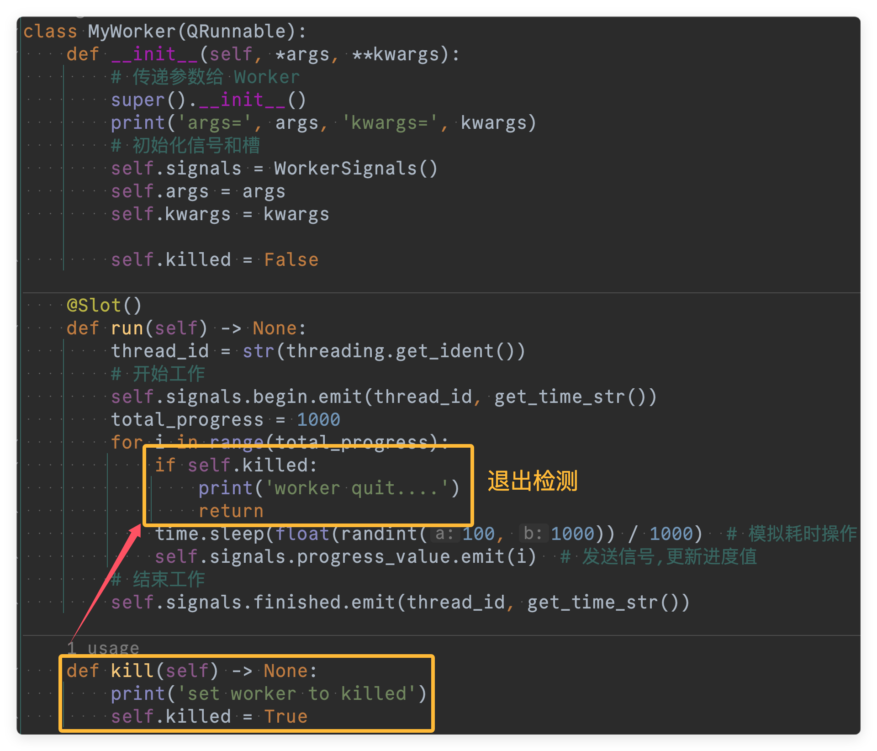Click self.killed = False line
877x751 pixels.
pos(215,260)
